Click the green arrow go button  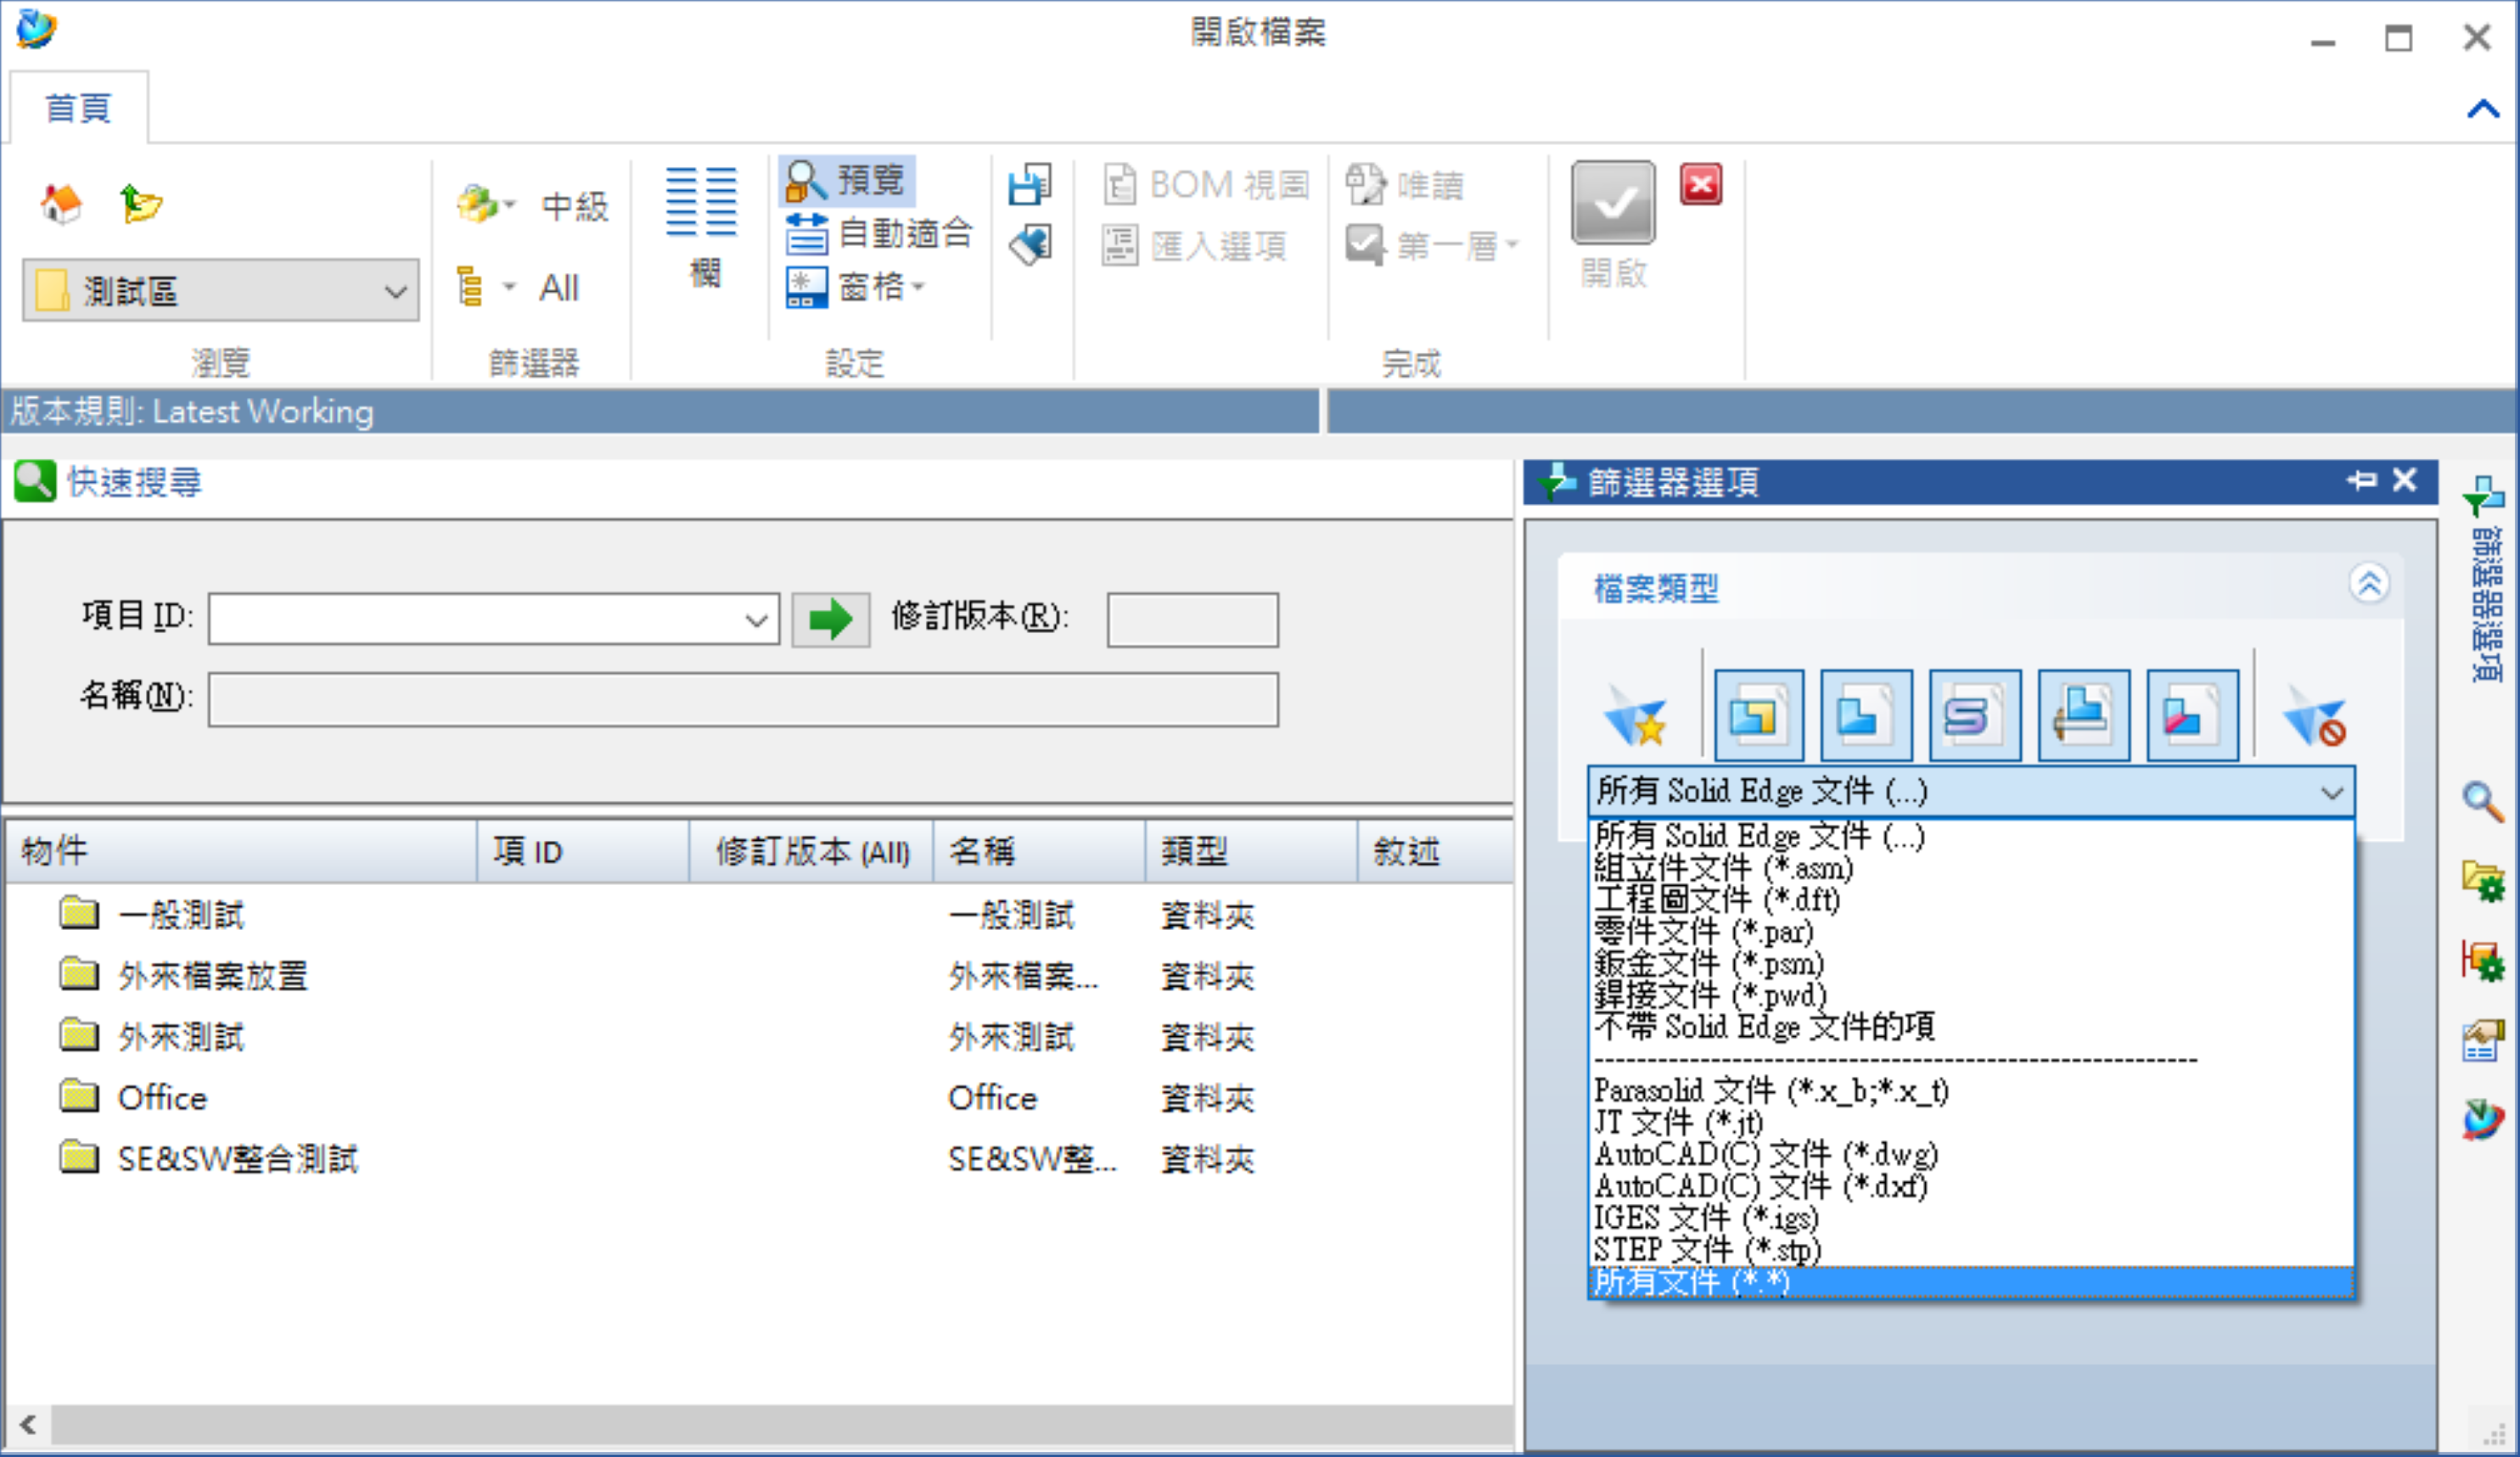point(830,619)
